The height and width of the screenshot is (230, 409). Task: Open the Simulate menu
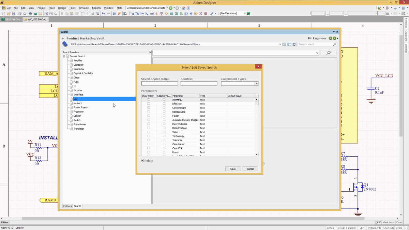tap(84, 8)
